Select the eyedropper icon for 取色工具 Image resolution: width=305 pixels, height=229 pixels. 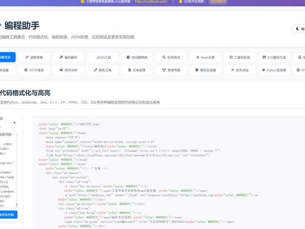click(x=95, y=70)
